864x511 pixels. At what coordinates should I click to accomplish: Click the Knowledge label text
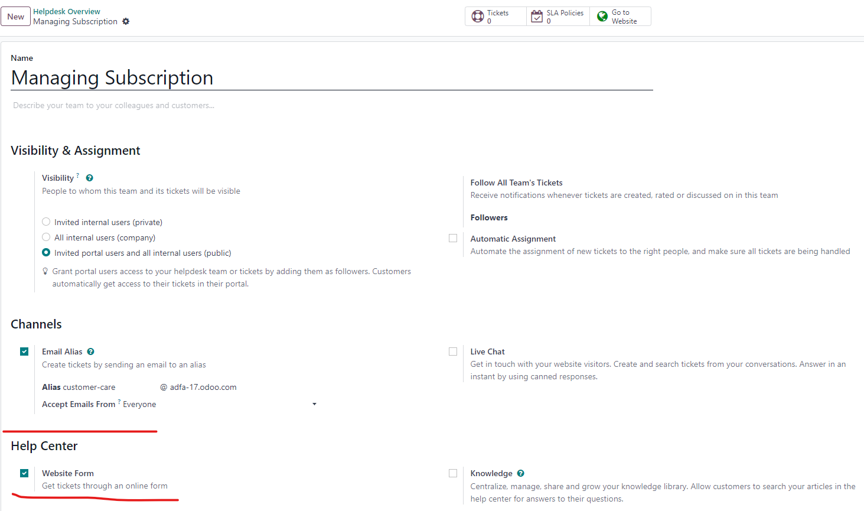(x=491, y=473)
